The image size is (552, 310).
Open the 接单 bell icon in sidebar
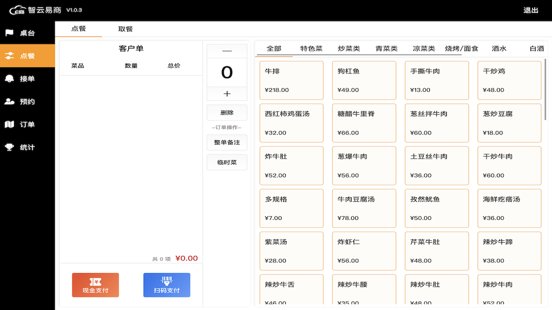pyautogui.click(x=10, y=79)
